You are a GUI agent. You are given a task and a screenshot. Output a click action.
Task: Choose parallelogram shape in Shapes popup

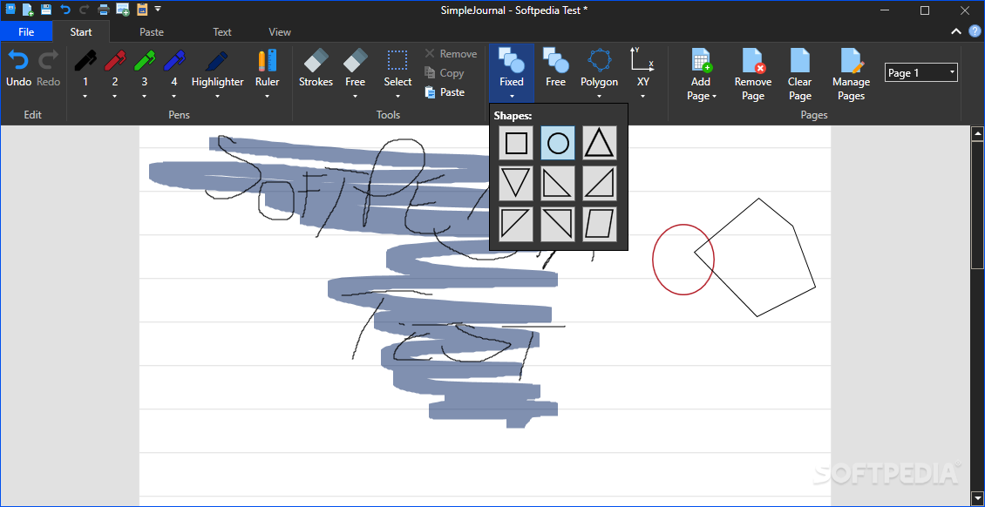[x=600, y=224]
